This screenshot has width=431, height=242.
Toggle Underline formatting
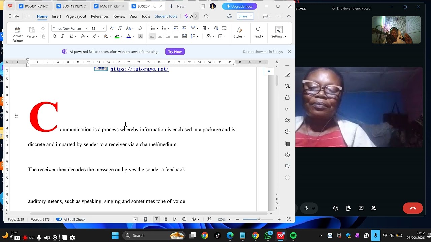(71, 36)
